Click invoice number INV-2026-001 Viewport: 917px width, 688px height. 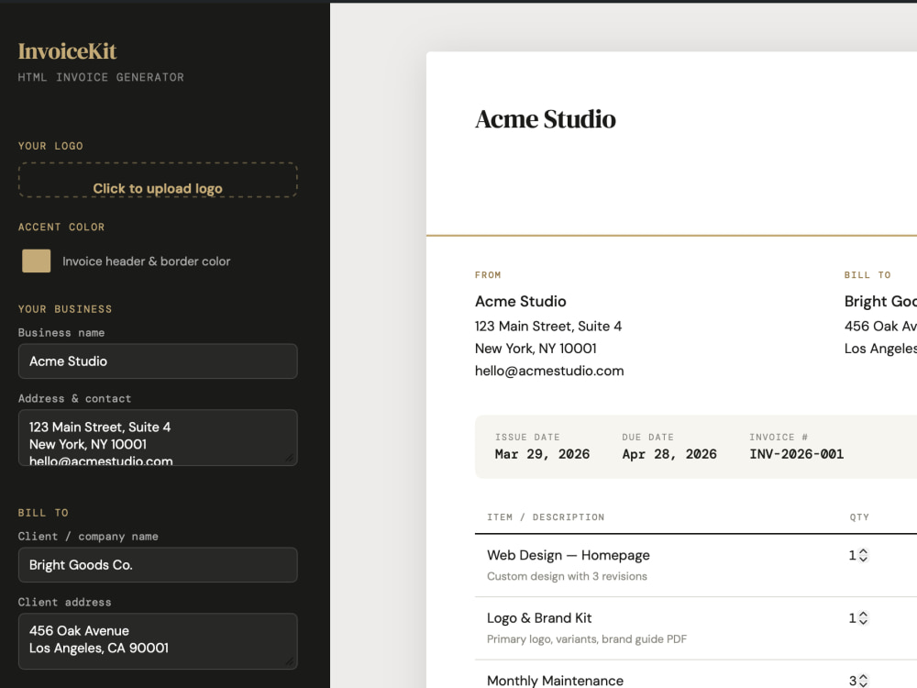pos(797,454)
